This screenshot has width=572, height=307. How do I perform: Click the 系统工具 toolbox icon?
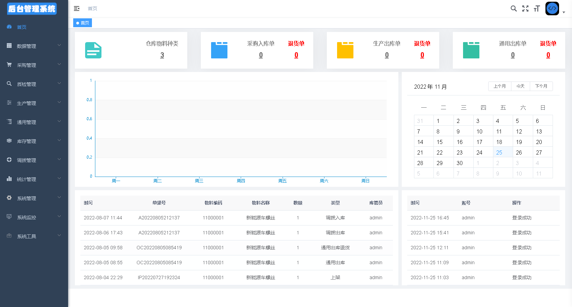tap(9, 236)
